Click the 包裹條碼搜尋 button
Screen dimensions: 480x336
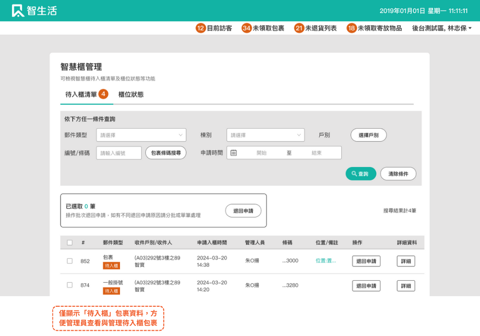(x=166, y=153)
